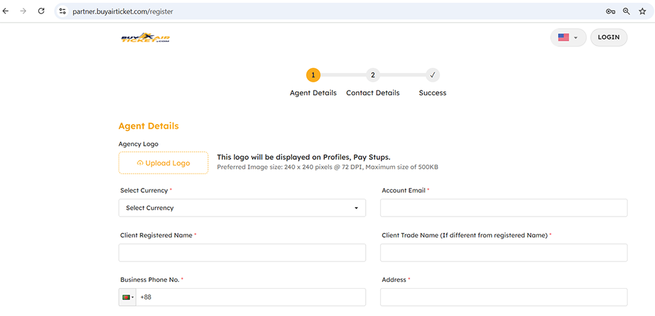
Task: Click the Client Trade Name field
Action: tap(503, 253)
